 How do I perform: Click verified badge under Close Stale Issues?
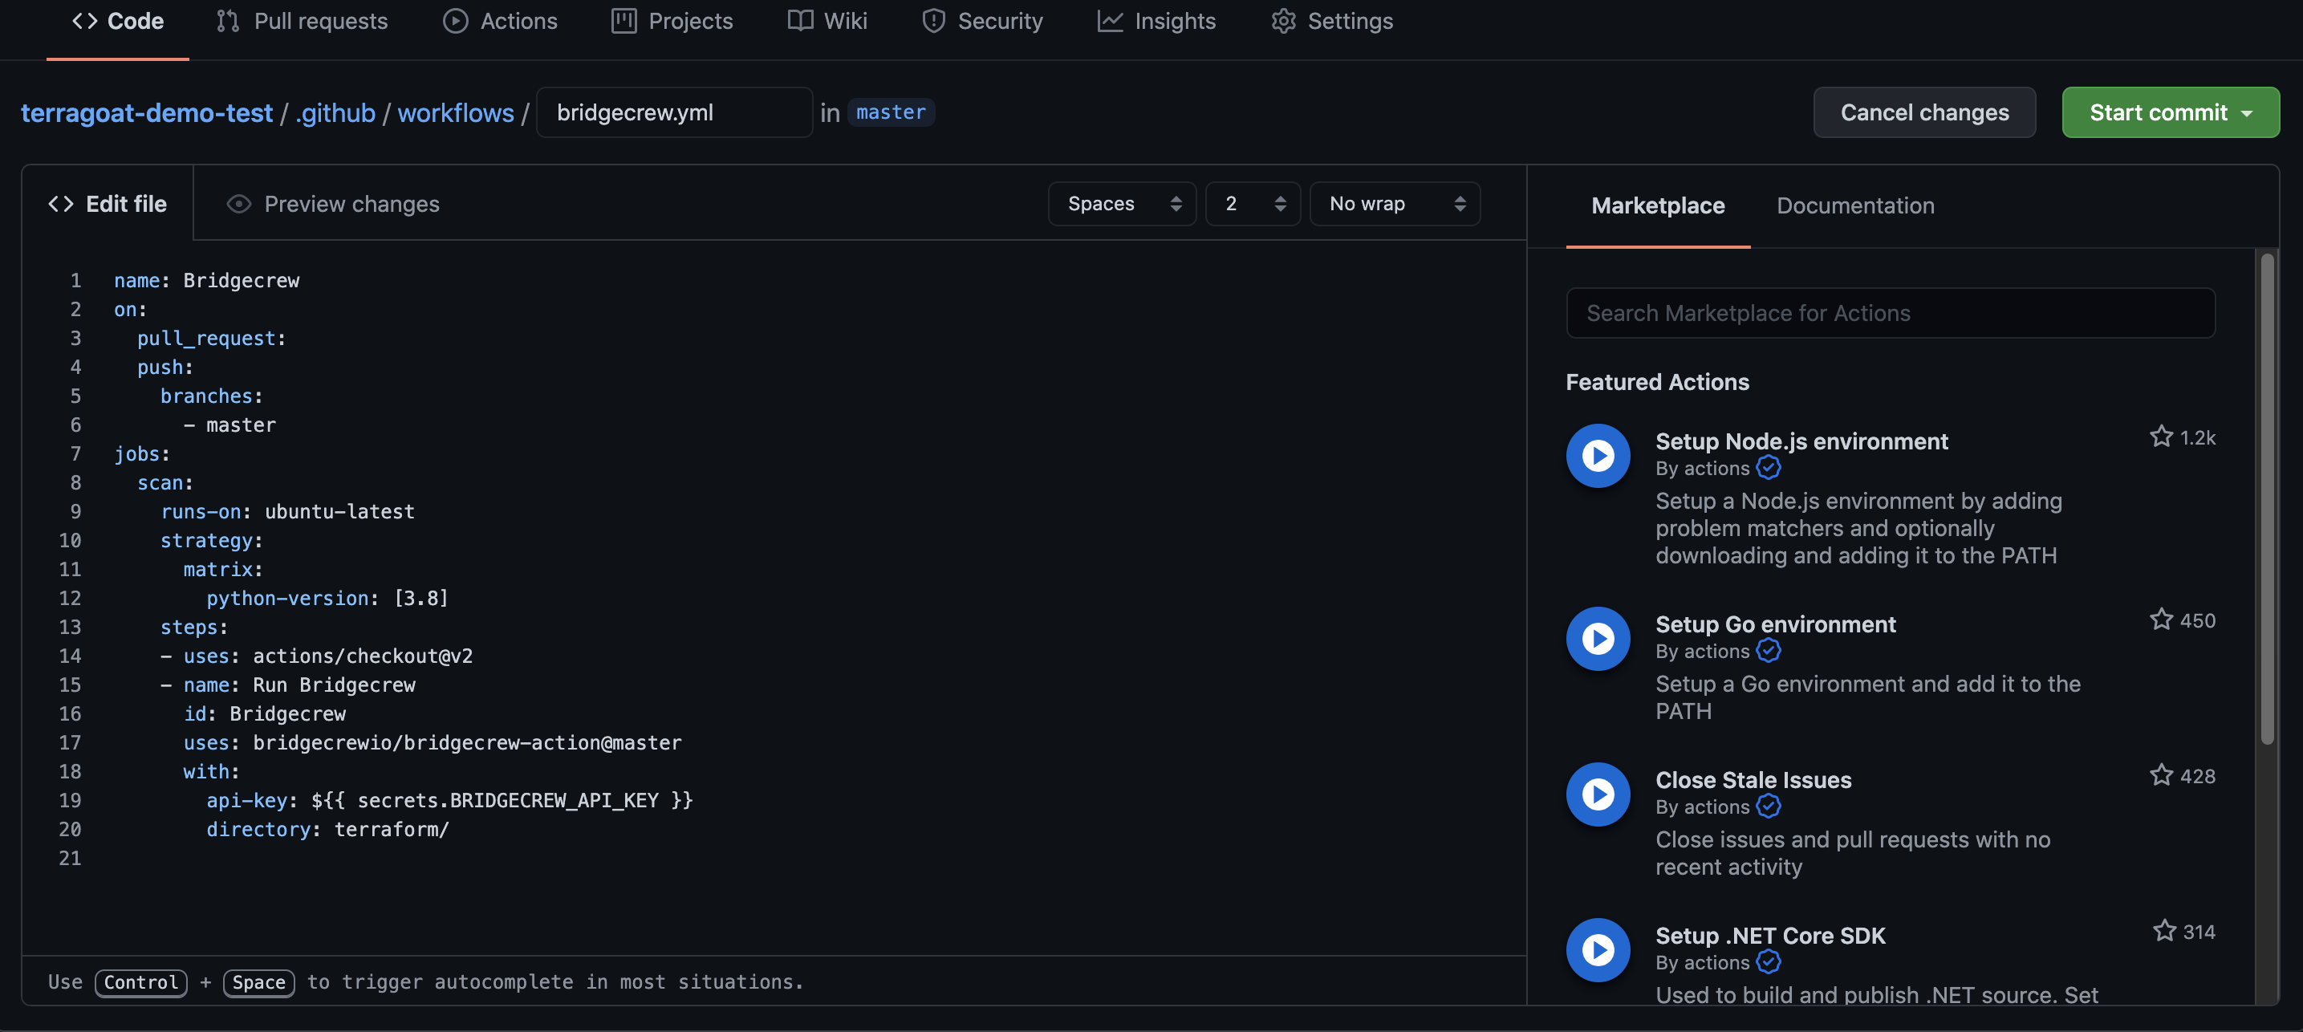tap(1768, 806)
